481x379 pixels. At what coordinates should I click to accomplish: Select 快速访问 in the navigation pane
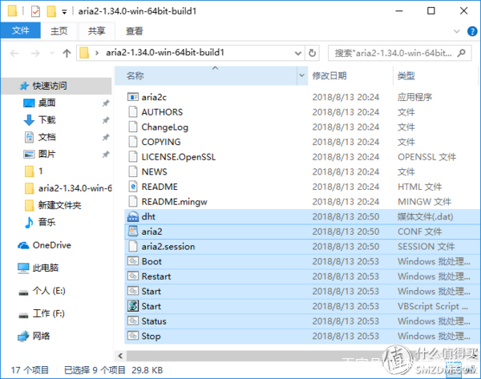(56, 86)
